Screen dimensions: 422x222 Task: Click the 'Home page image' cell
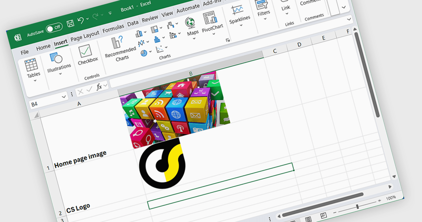(80, 159)
